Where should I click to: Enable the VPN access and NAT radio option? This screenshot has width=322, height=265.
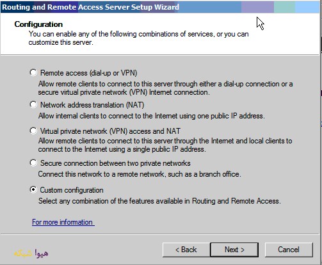click(33, 131)
